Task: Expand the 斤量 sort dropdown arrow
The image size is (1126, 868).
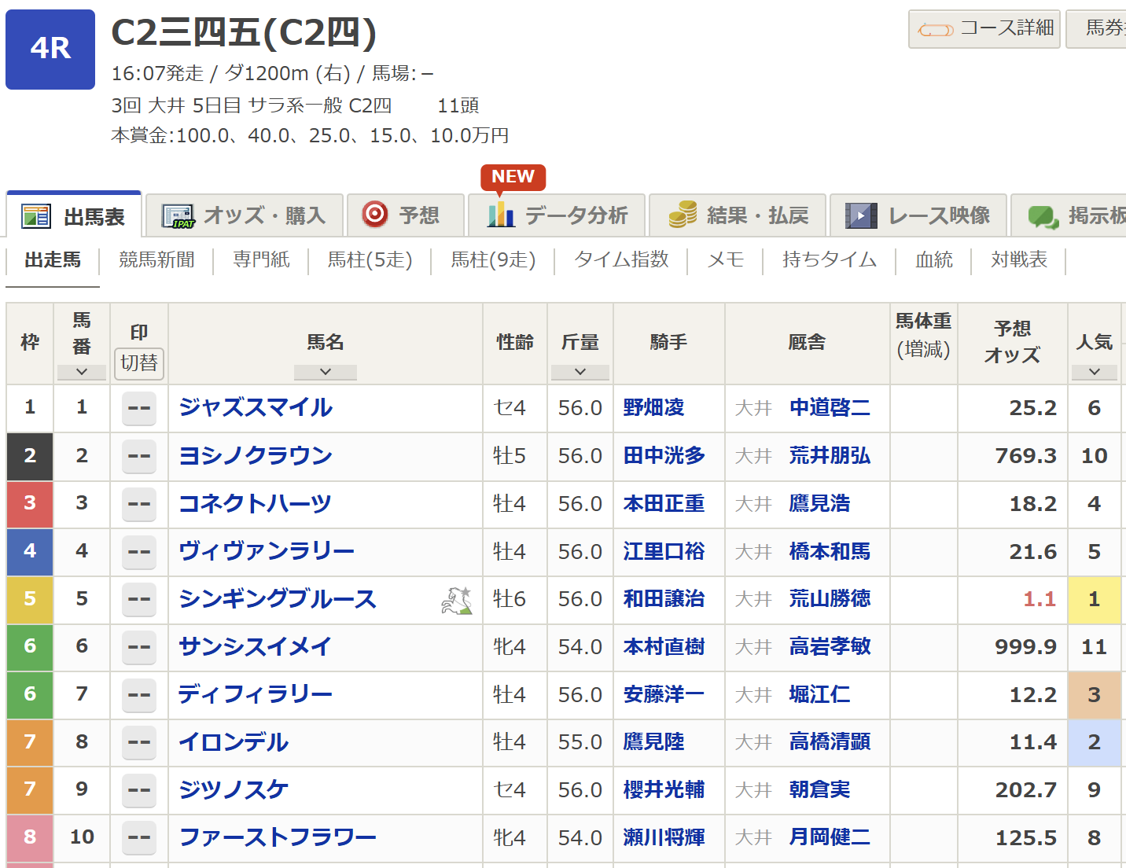Action: 580,372
